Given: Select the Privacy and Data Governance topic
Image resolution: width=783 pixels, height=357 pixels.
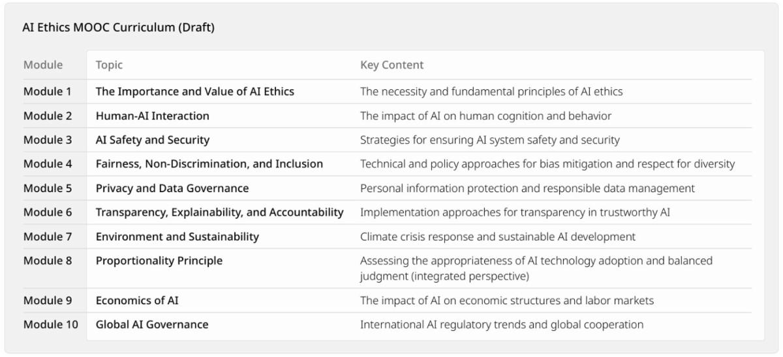Looking at the screenshot, I should [172, 188].
